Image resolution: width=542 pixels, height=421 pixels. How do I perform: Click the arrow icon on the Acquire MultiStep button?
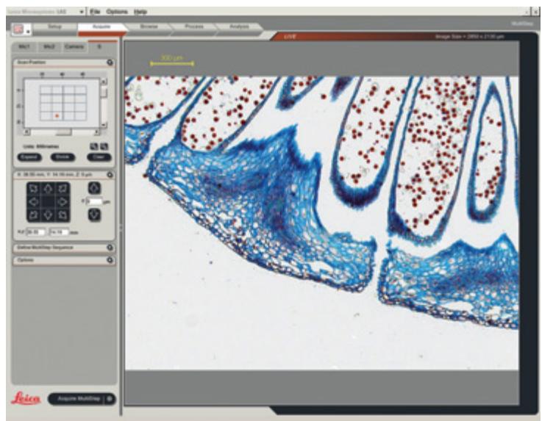click(110, 399)
